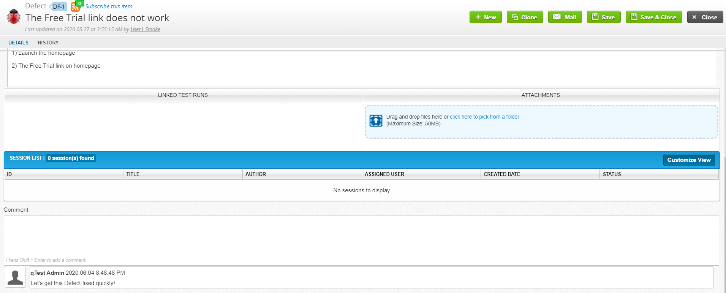Click the ATTACHMENTS panel header

541,95
